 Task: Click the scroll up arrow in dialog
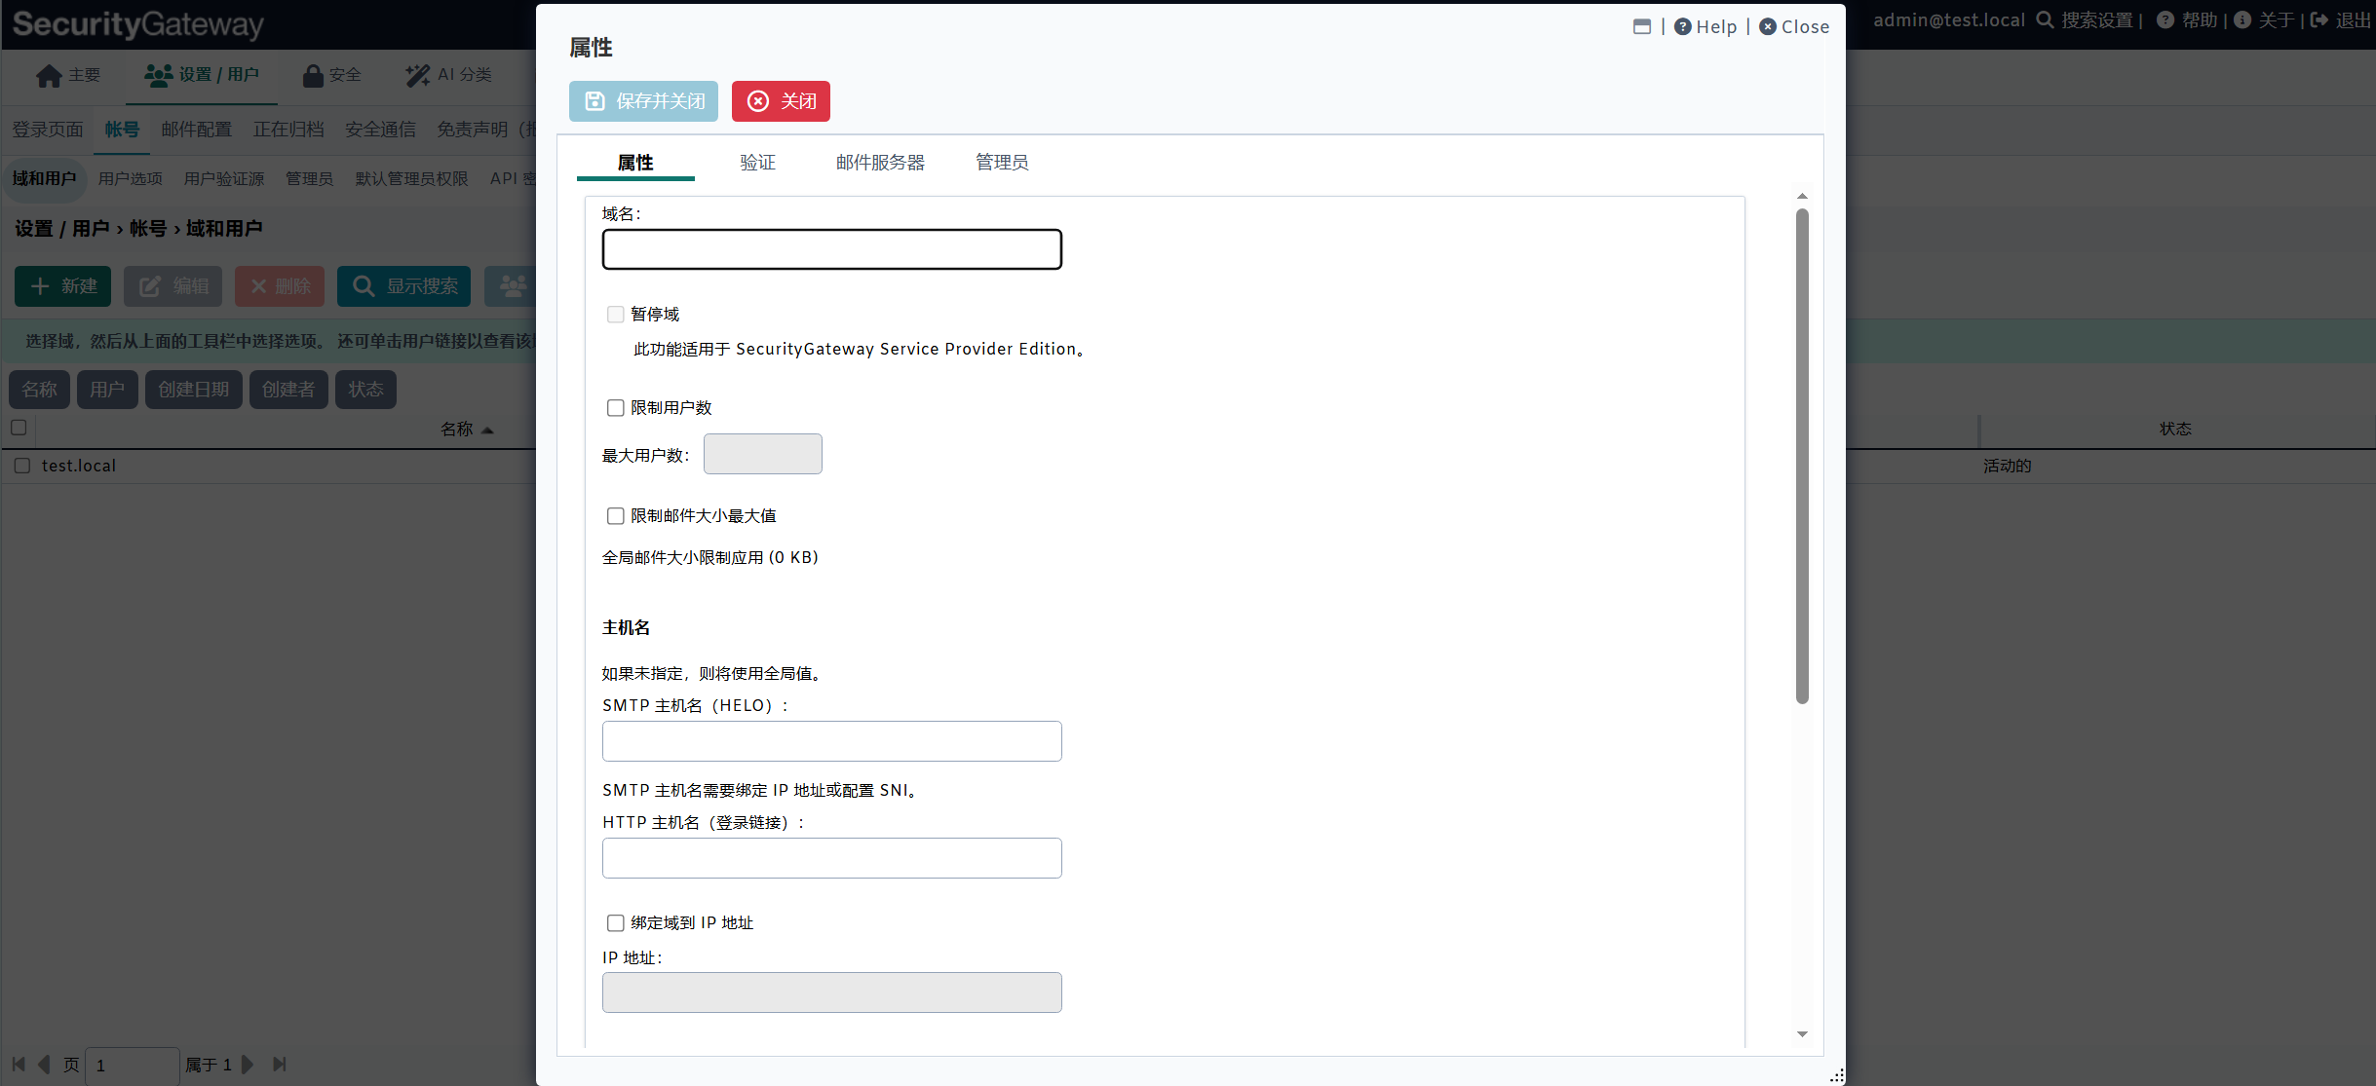coord(1802,196)
